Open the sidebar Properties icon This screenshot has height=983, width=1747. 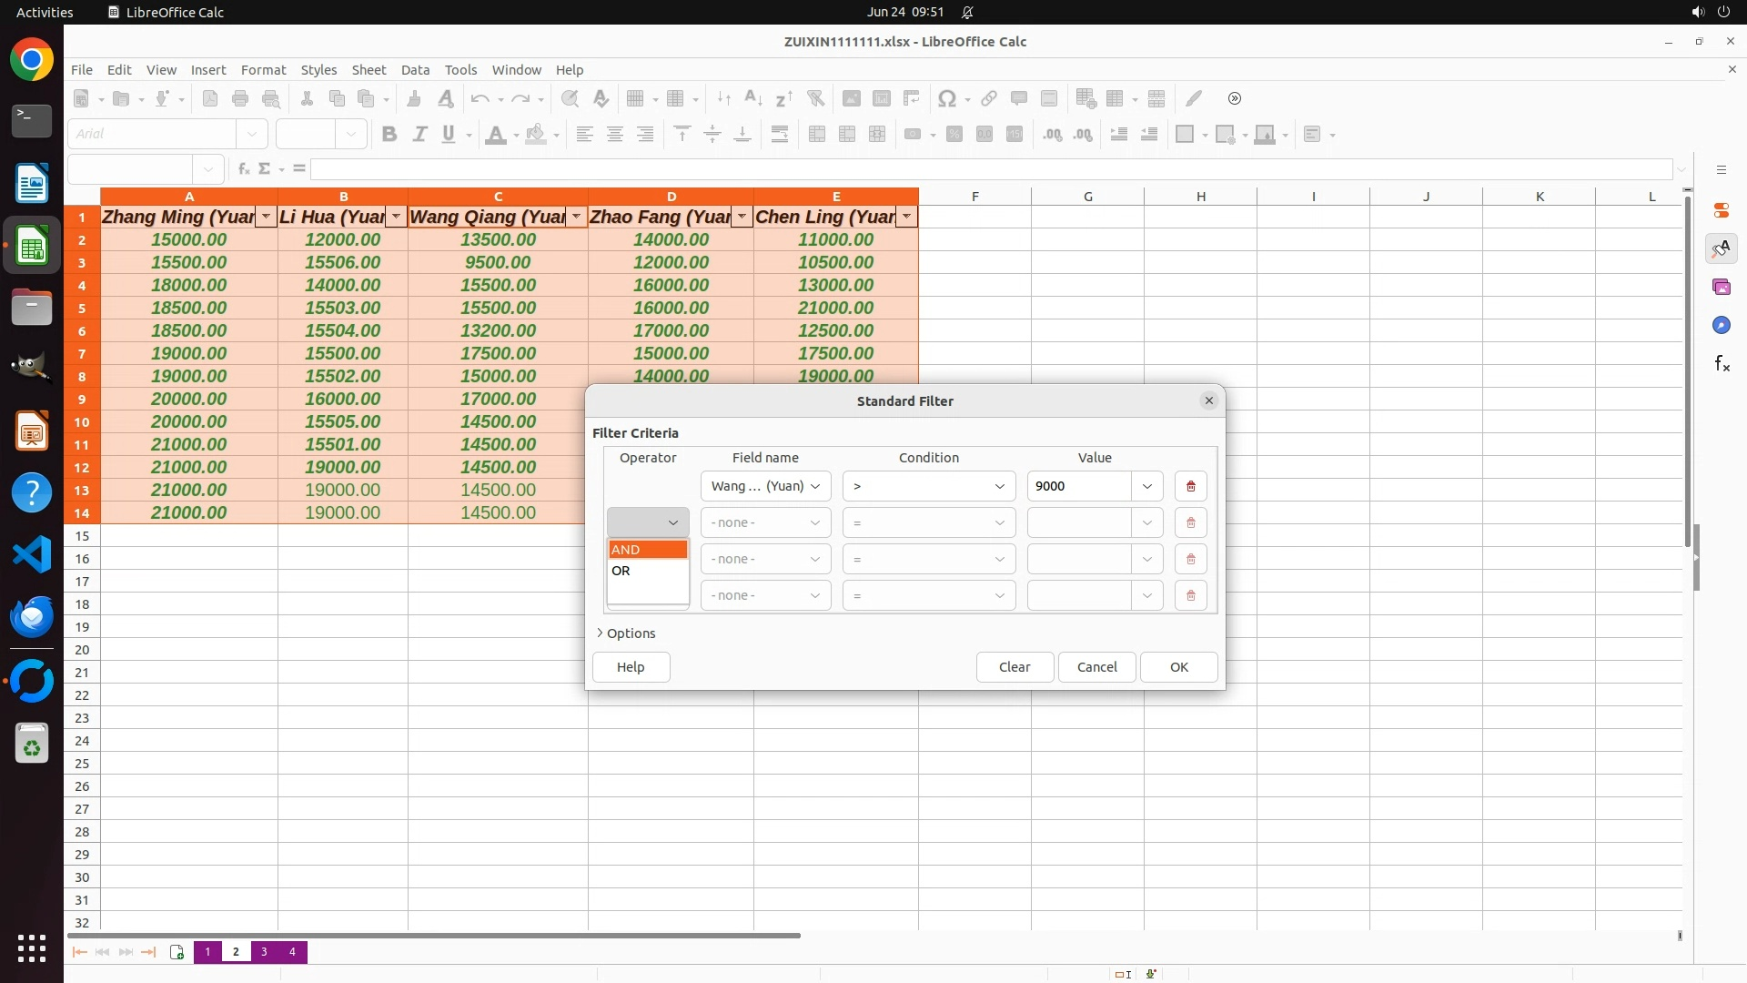[x=1721, y=210]
